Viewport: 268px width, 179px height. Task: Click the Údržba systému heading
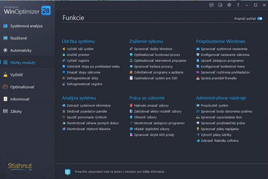pyautogui.click(x=78, y=41)
